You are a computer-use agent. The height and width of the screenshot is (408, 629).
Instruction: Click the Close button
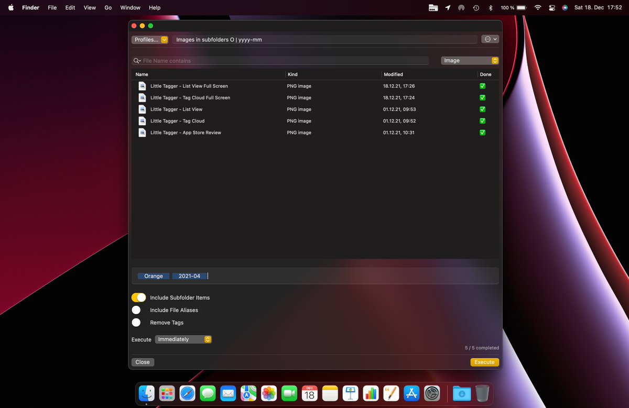(x=143, y=362)
